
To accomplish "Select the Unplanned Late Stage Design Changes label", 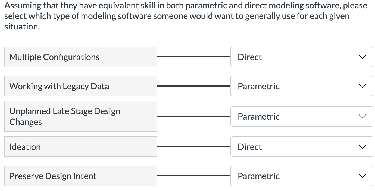I will pyautogui.click(x=80, y=116).
